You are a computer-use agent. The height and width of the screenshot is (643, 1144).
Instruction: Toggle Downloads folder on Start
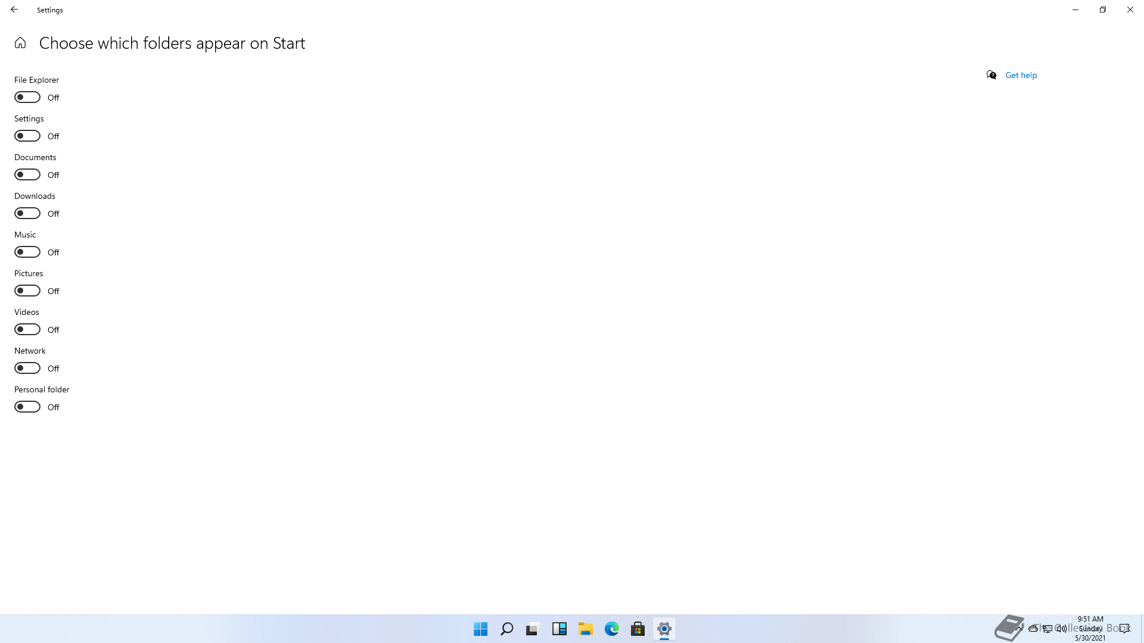click(x=27, y=213)
